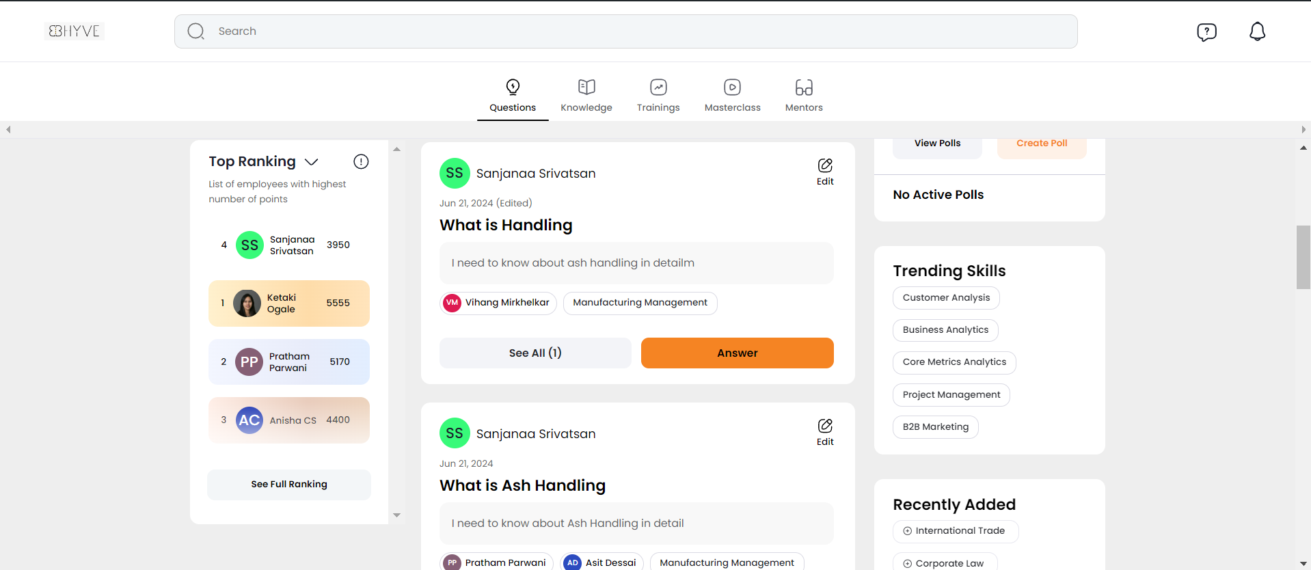Click the plus icon on Corporate Law

coord(908,564)
